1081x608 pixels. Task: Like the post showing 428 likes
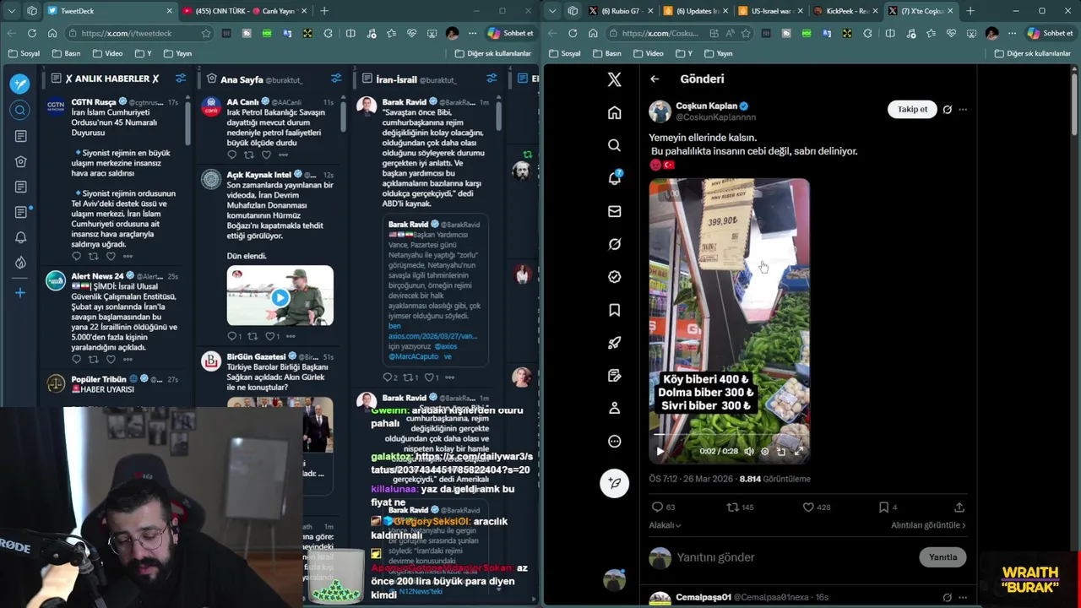click(x=808, y=507)
